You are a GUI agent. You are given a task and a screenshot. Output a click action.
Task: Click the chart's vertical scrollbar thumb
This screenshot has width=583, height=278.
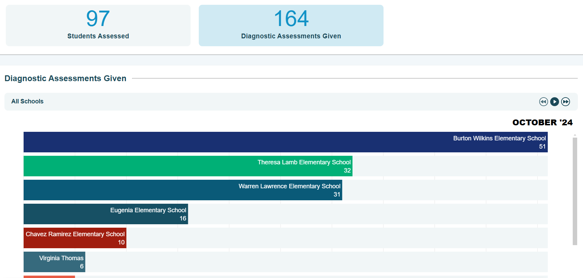click(575, 191)
